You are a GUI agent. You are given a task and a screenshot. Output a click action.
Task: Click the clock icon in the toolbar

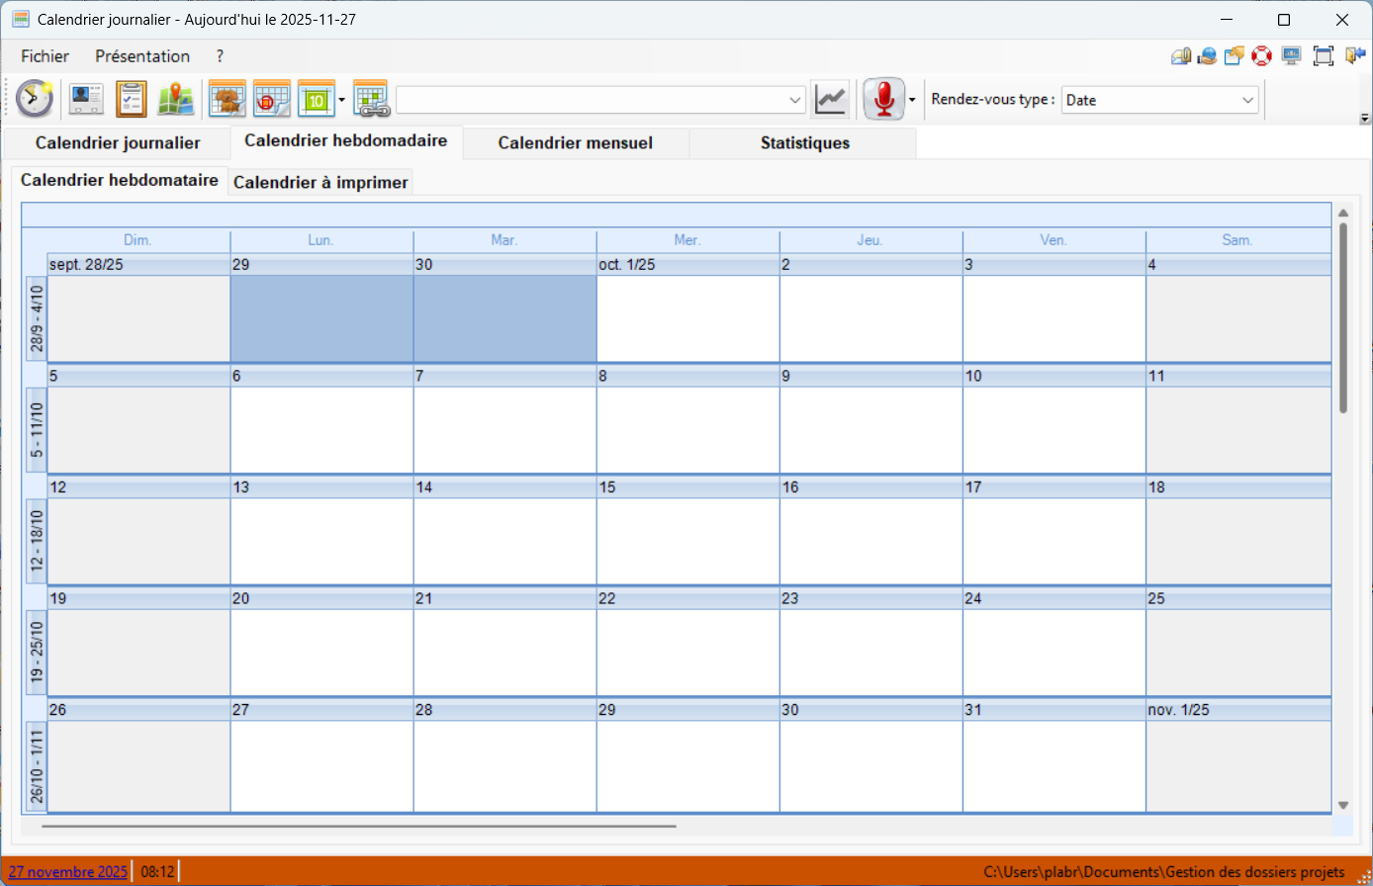[35, 99]
